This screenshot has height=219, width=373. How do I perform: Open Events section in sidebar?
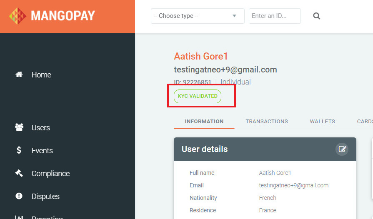tap(42, 151)
